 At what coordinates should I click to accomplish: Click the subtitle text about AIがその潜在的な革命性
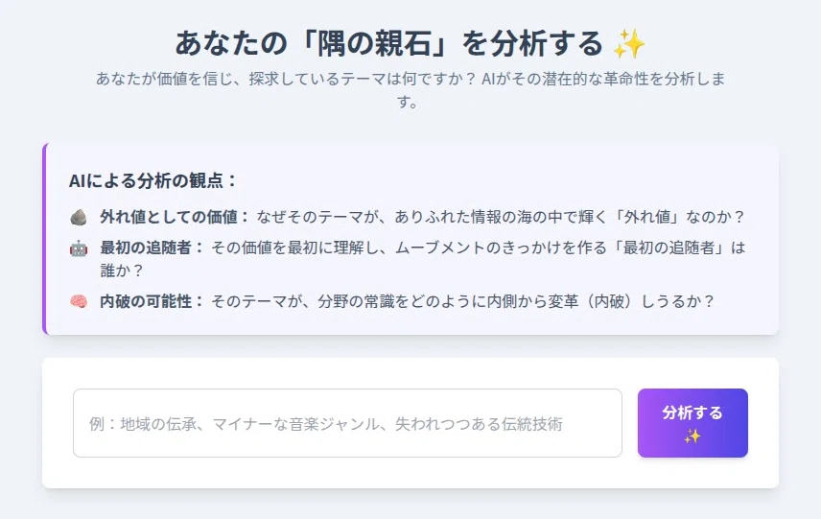coord(410,89)
